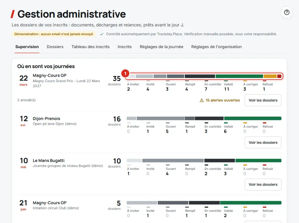This screenshot has width=299, height=223.
Task: Switch to the Supervision tab
Action: (x=27, y=47)
